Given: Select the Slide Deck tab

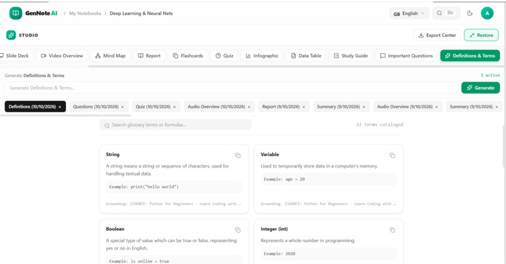Looking at the screenshot, I should (16, 56).
